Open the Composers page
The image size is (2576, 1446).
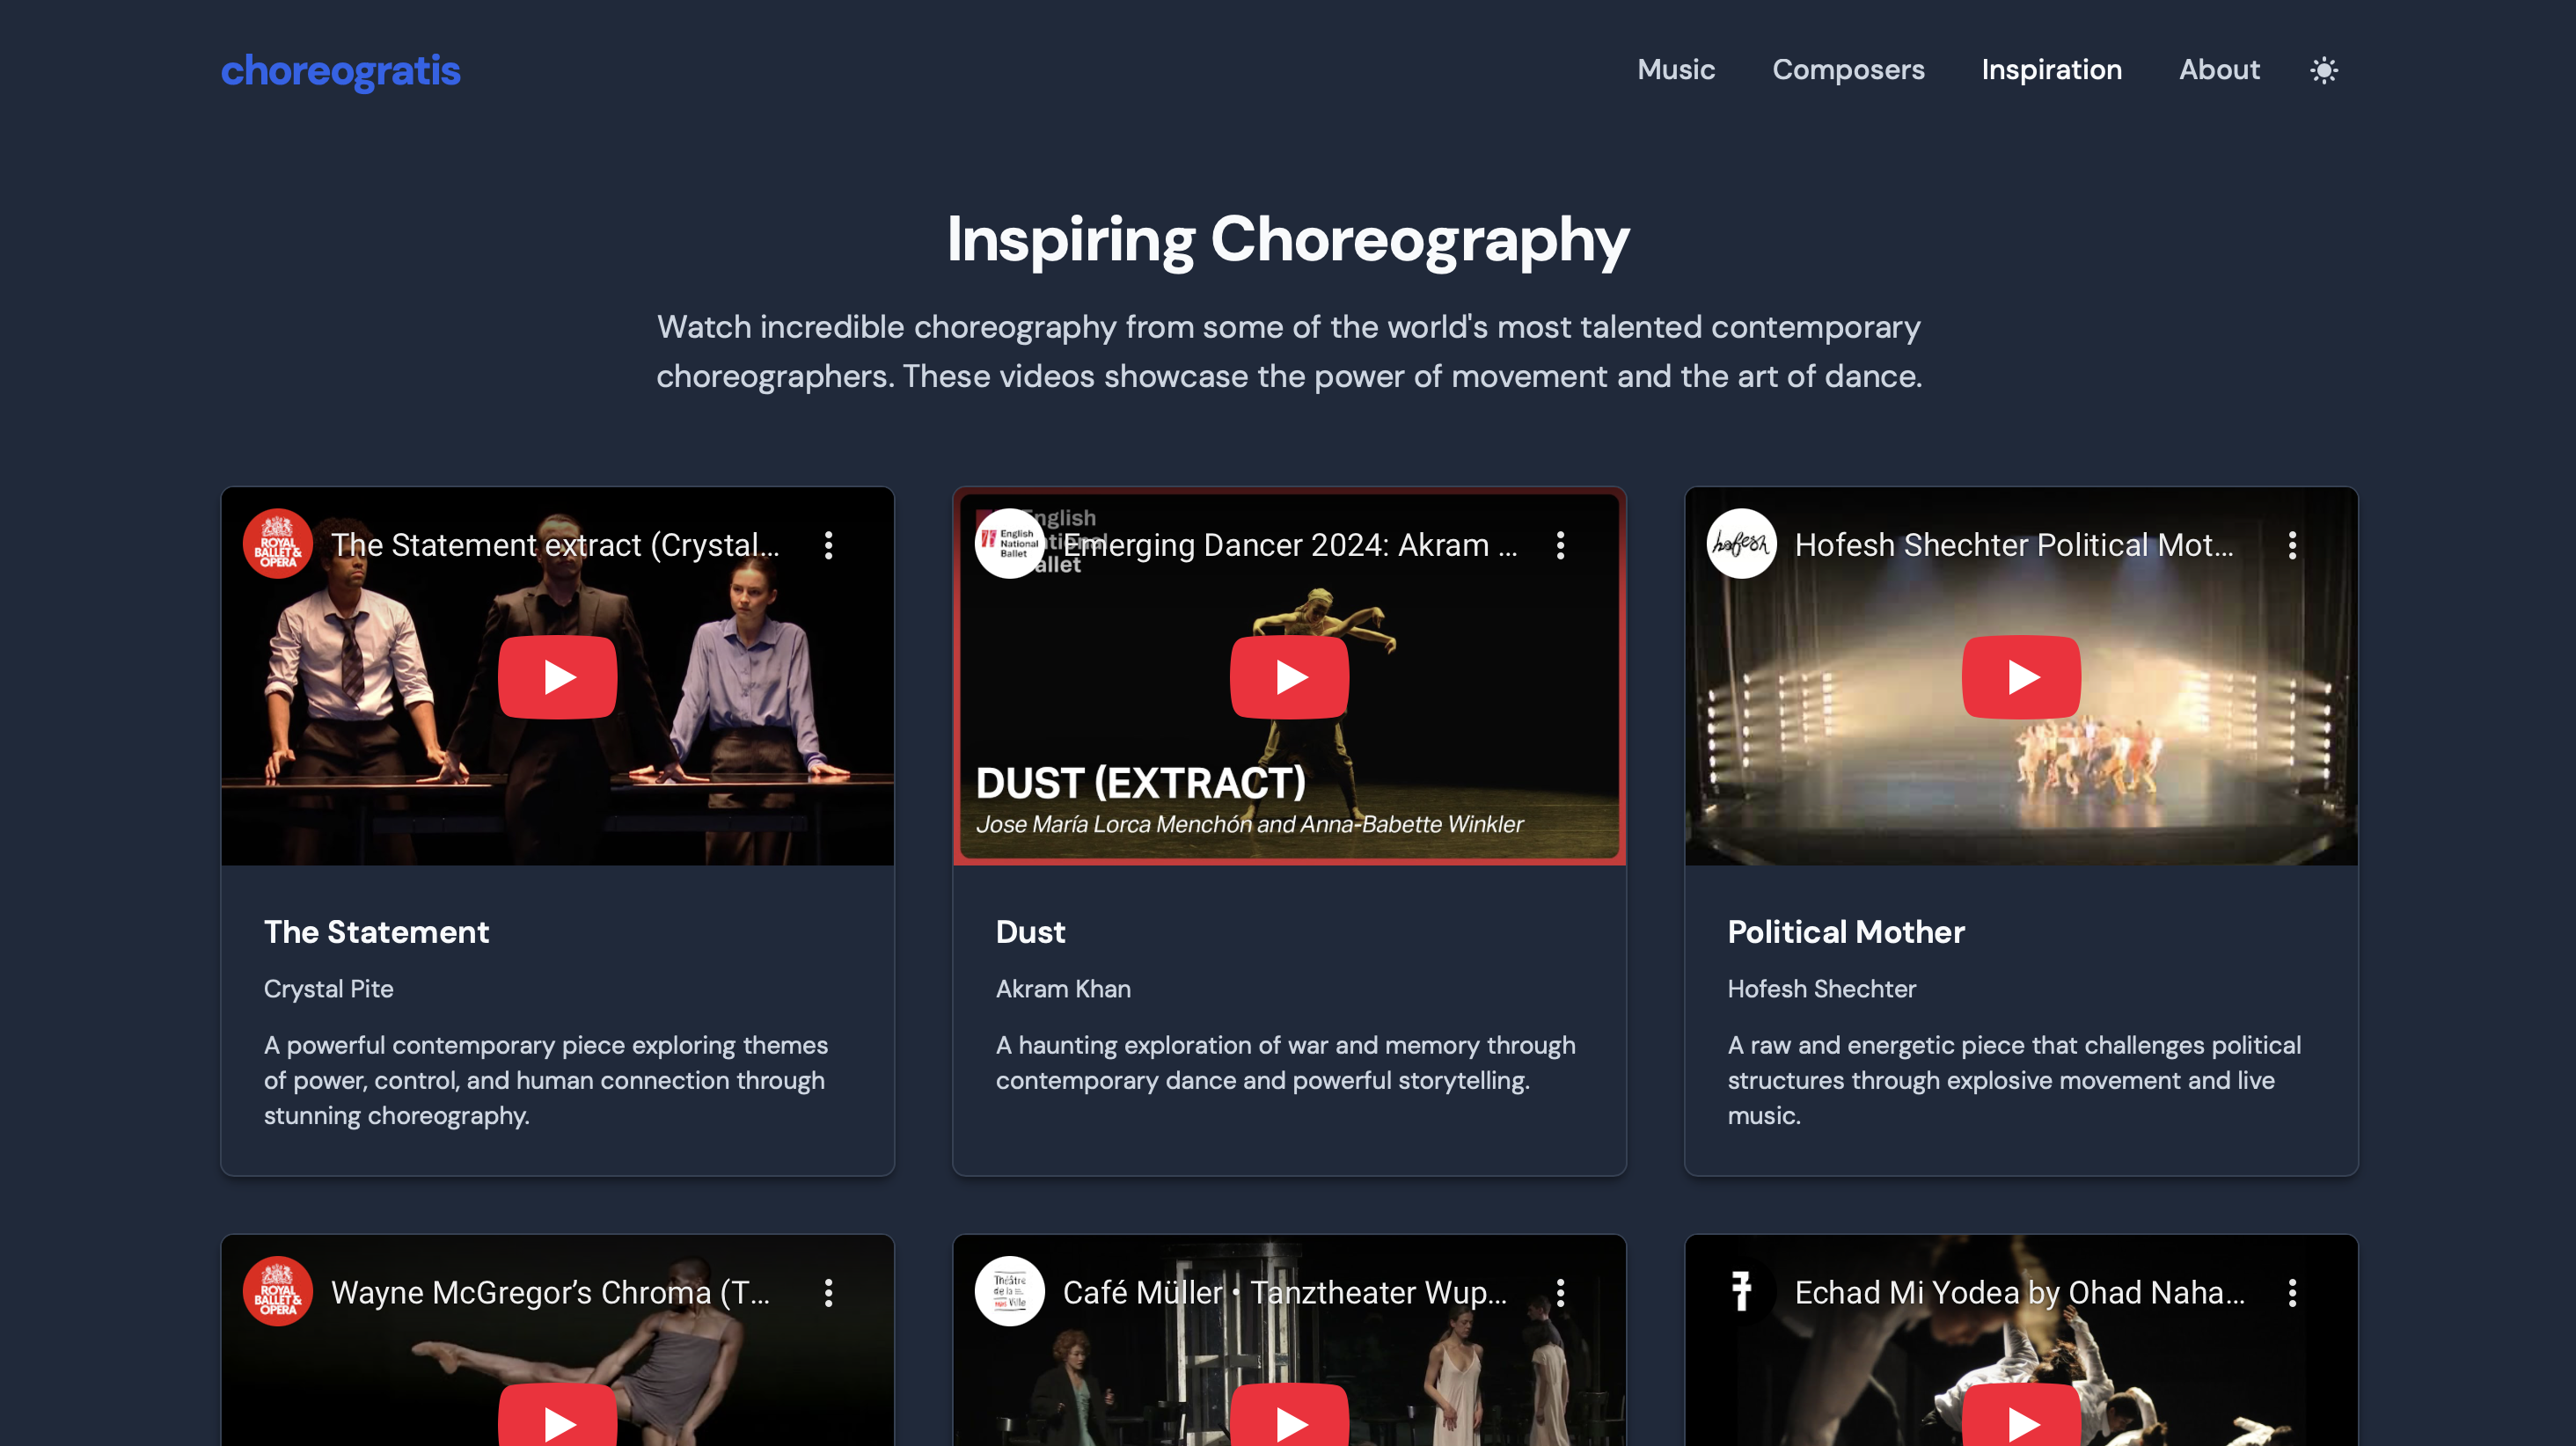tap(1848, 69)
